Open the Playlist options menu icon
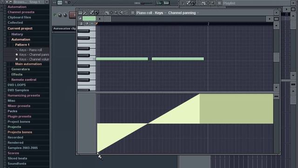298x168 pixels. click(182, 3)
